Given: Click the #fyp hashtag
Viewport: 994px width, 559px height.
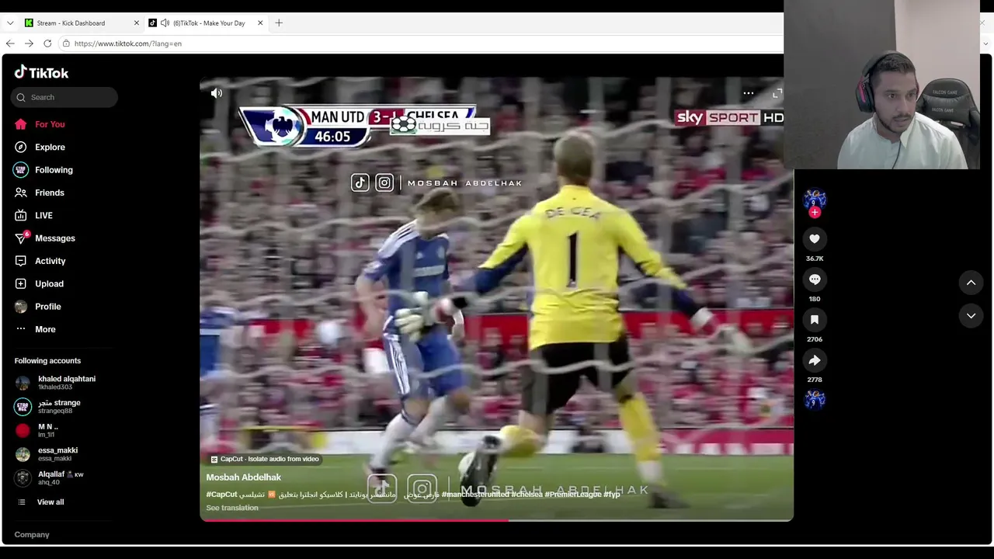Looking at the screenshot, I should click(612, 495).
